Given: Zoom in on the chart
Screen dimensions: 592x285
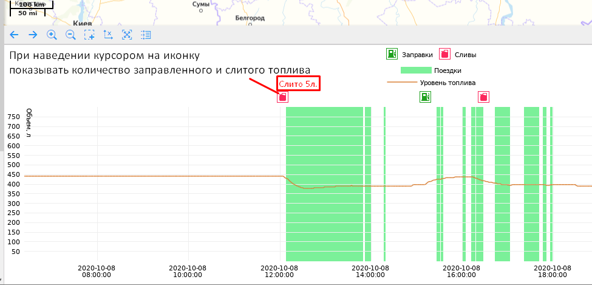Looking at the screenshot, I should 52,35.
